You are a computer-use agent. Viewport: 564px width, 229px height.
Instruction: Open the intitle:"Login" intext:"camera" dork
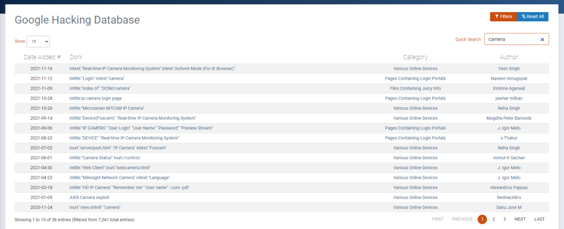(97, 78)
